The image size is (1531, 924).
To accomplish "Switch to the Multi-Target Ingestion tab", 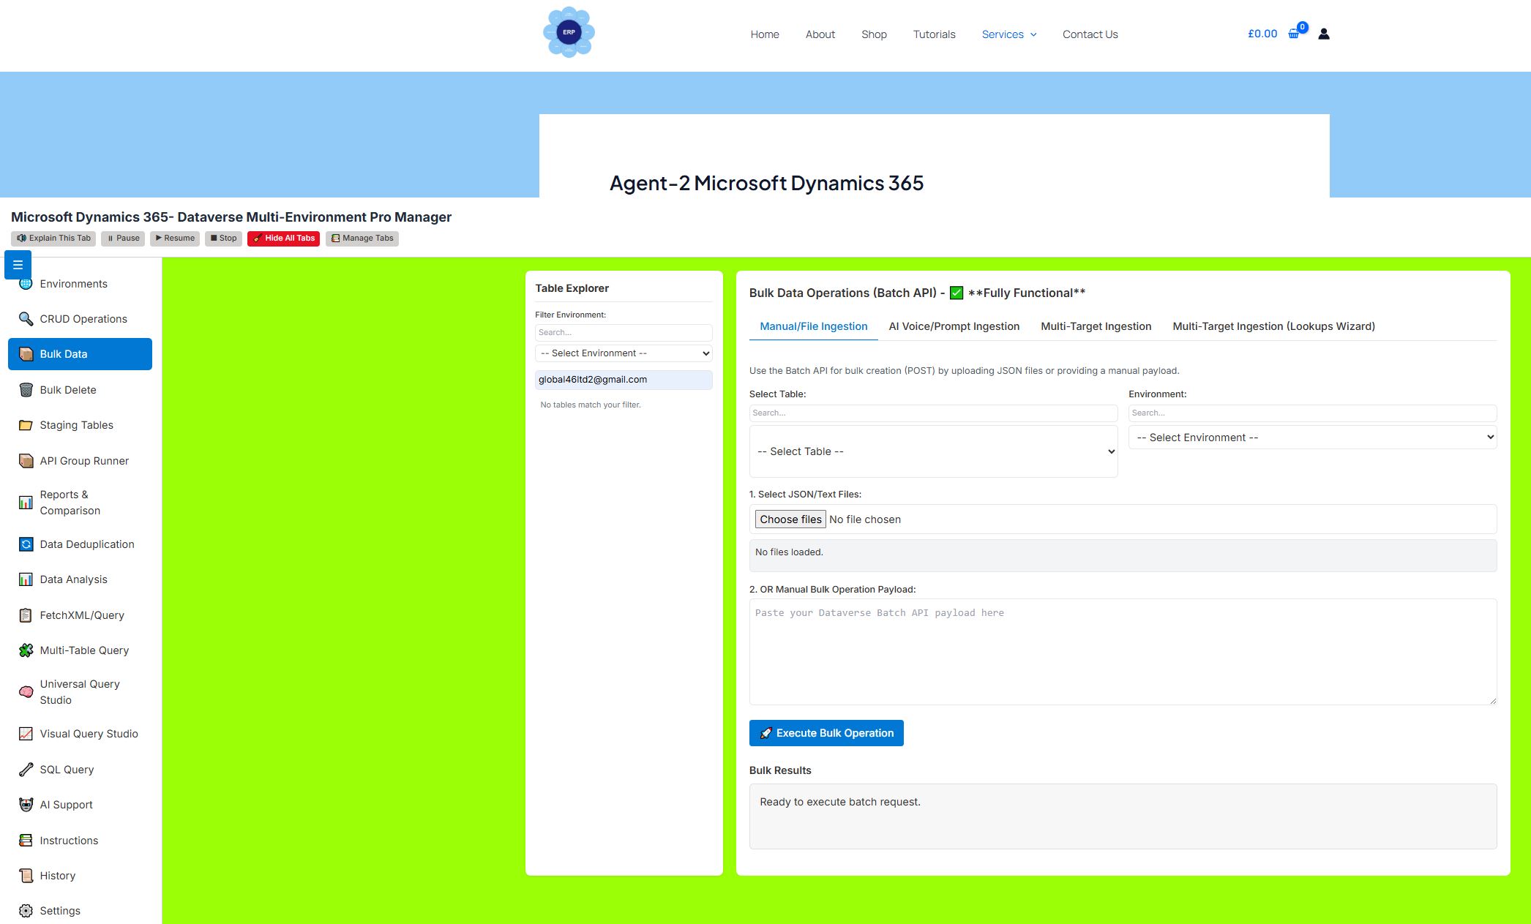I will [1096, 326].
